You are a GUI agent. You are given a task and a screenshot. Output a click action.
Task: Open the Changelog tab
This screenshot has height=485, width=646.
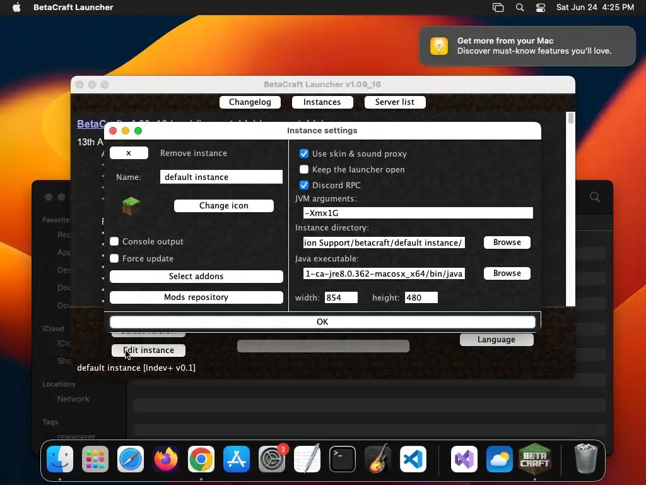point(250,102)
